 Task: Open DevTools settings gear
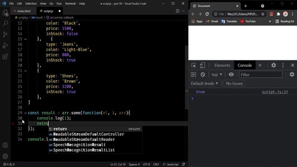273,65
